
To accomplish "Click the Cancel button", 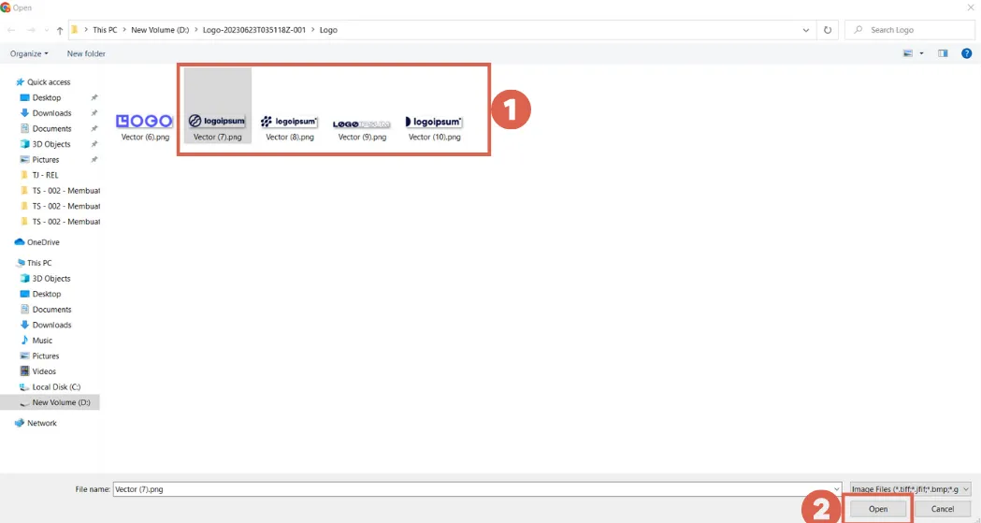I will pyautogui.click(x=943, y=509).
